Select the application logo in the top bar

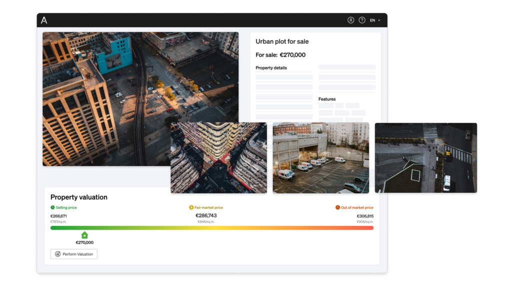click(x=45, y=20)
